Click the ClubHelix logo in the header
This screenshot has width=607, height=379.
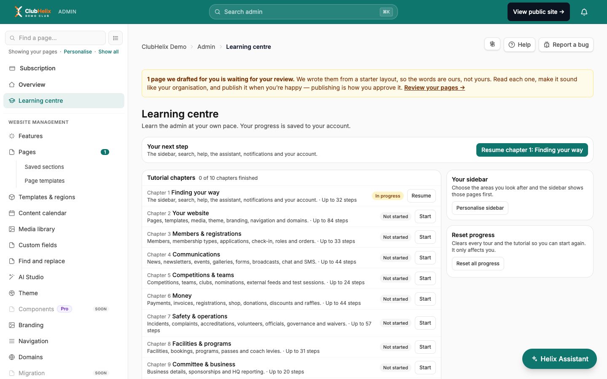point(32,12)
